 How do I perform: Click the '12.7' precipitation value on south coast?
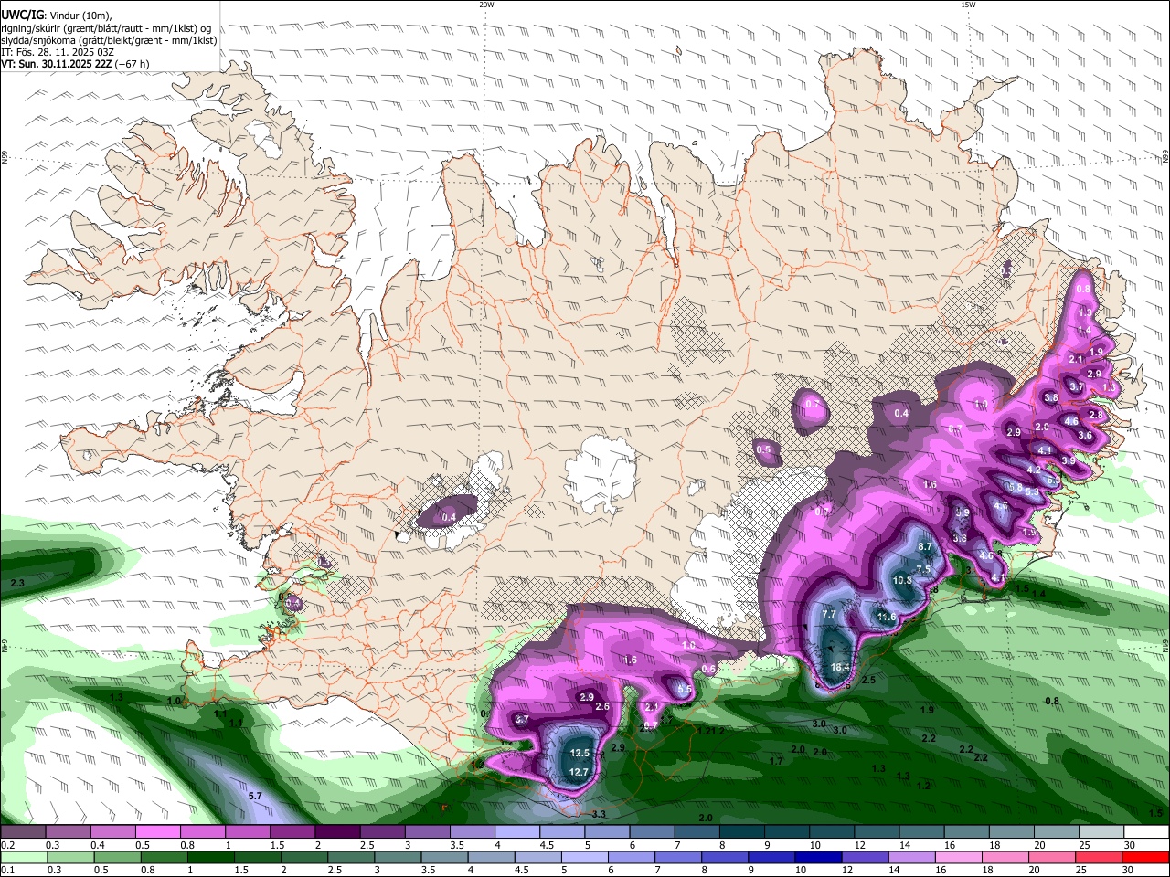point(580,772)
